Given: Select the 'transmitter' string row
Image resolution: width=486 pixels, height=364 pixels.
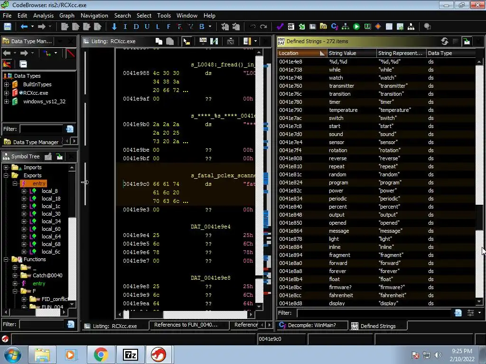Looking at the screenshot, I should coord(376,86).
